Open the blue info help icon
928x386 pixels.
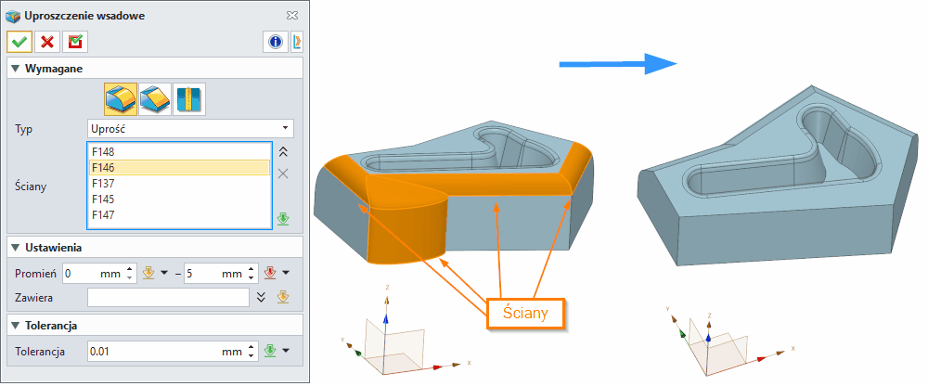[x=276, y=42]
